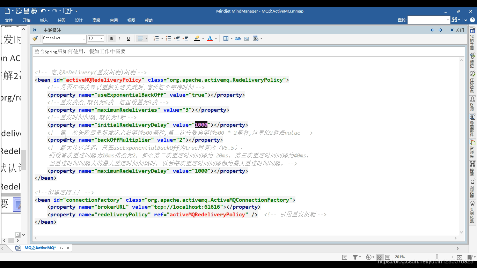Toggle bold formatting
The height and width of the screenshot is (268, 477).
[x=111, y=38]
